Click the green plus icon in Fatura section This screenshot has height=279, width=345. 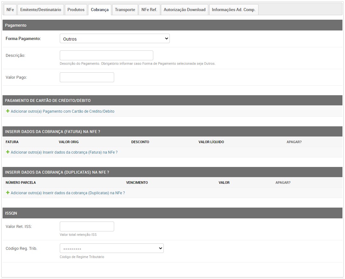[8, 152]
